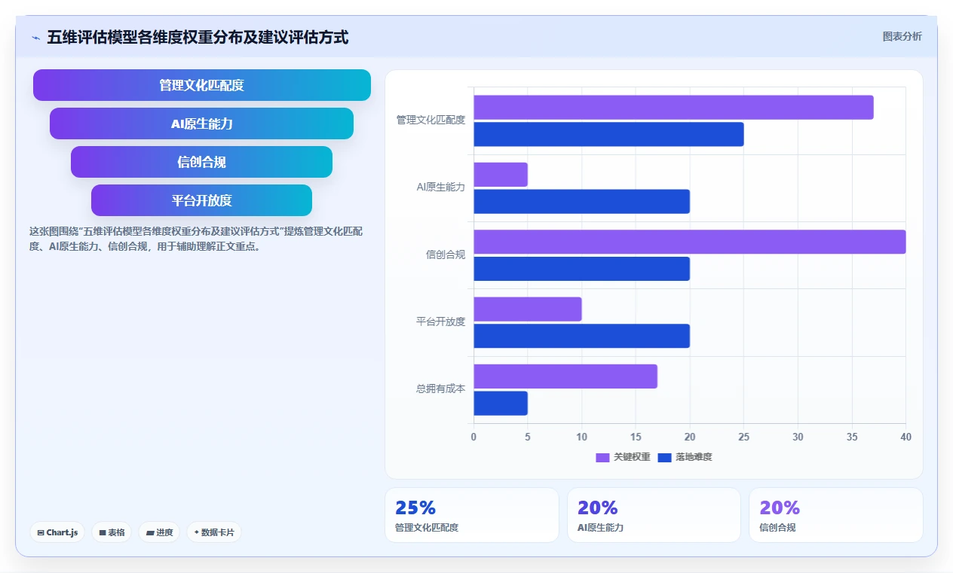Screen dimensions: 953x573
Task: Toggle the 关键权重 legend item
Action: (x=623, y=457)
